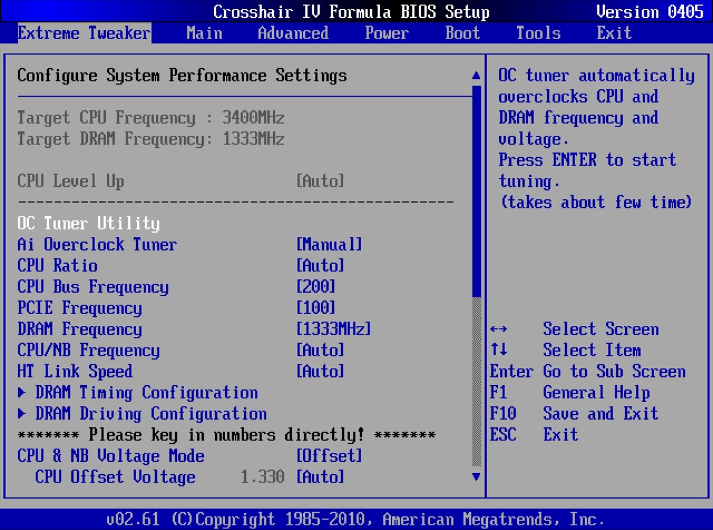Change Ai Overclock Tuner Manual value
The height and width of the screenshot is (530, 713).
[x=329, y=245]
